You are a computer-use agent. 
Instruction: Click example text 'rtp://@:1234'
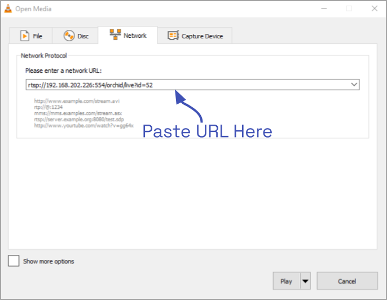coord(49,107)
